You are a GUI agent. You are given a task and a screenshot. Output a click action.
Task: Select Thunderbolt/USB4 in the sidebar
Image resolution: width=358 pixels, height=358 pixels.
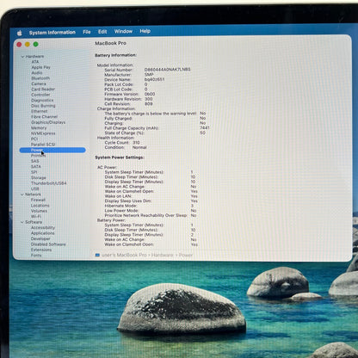coord(48,183)
